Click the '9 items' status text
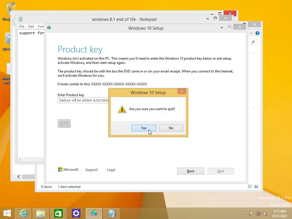Viewport: 292px width, 219px height. pos(46,186)
